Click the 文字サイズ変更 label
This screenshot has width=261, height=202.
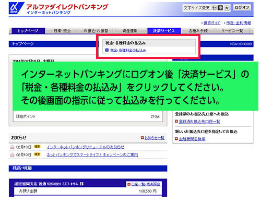click(x=197, y=8)
